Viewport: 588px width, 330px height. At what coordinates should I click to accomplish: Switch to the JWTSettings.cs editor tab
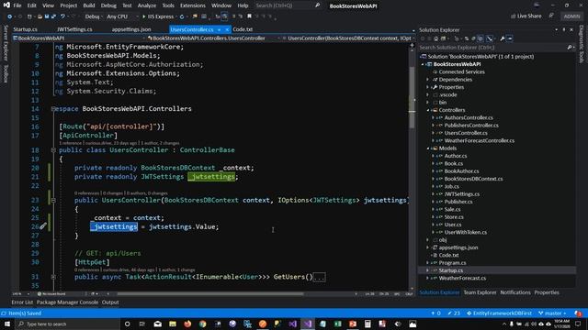pyautogui.click(x=74, y=29)
